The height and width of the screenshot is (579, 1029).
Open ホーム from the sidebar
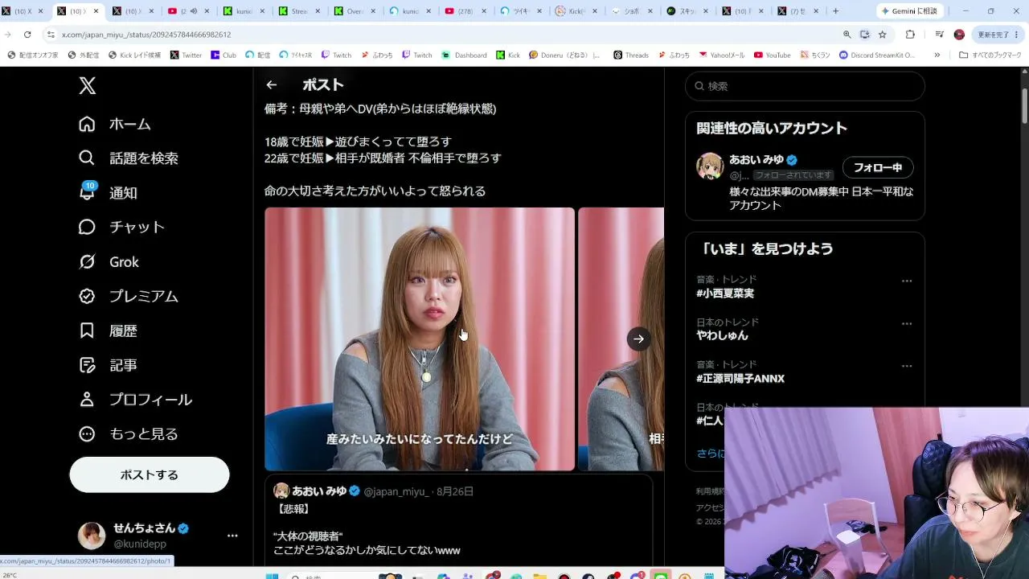115,124
